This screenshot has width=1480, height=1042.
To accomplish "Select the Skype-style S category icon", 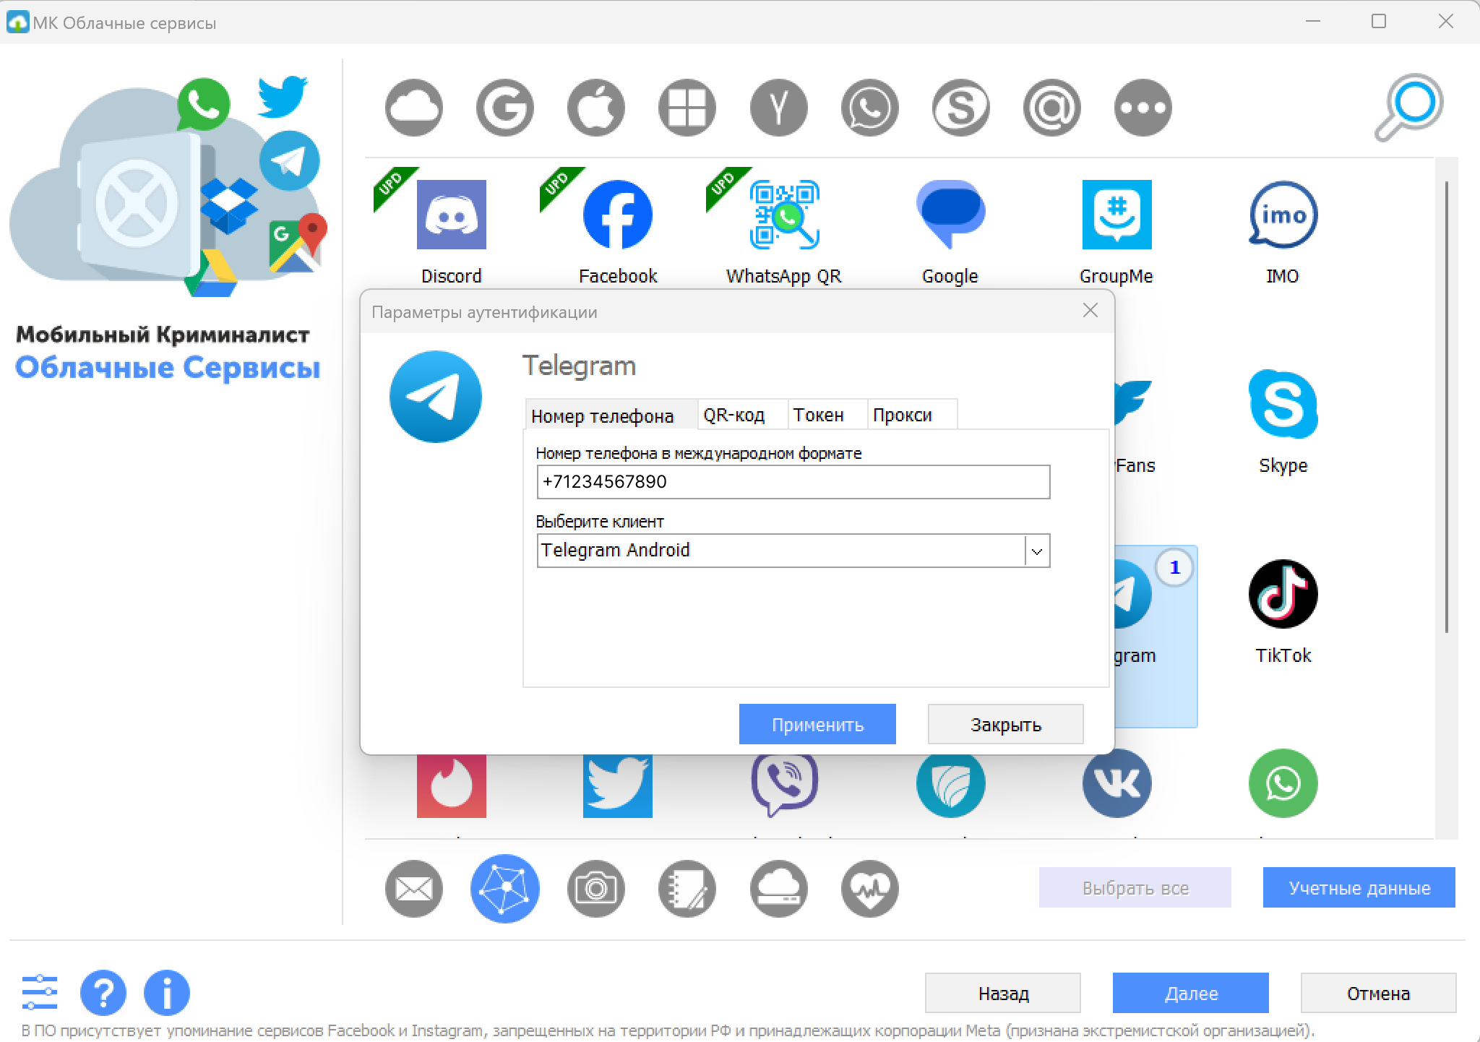I will click(x=960, y=108).
